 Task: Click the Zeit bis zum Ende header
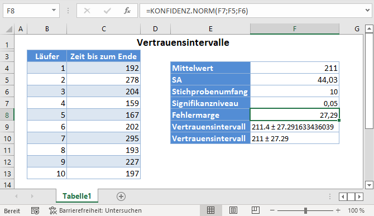point(103,56)
